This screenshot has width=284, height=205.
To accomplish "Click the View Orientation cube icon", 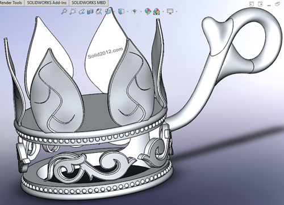I will coord(108,11).
